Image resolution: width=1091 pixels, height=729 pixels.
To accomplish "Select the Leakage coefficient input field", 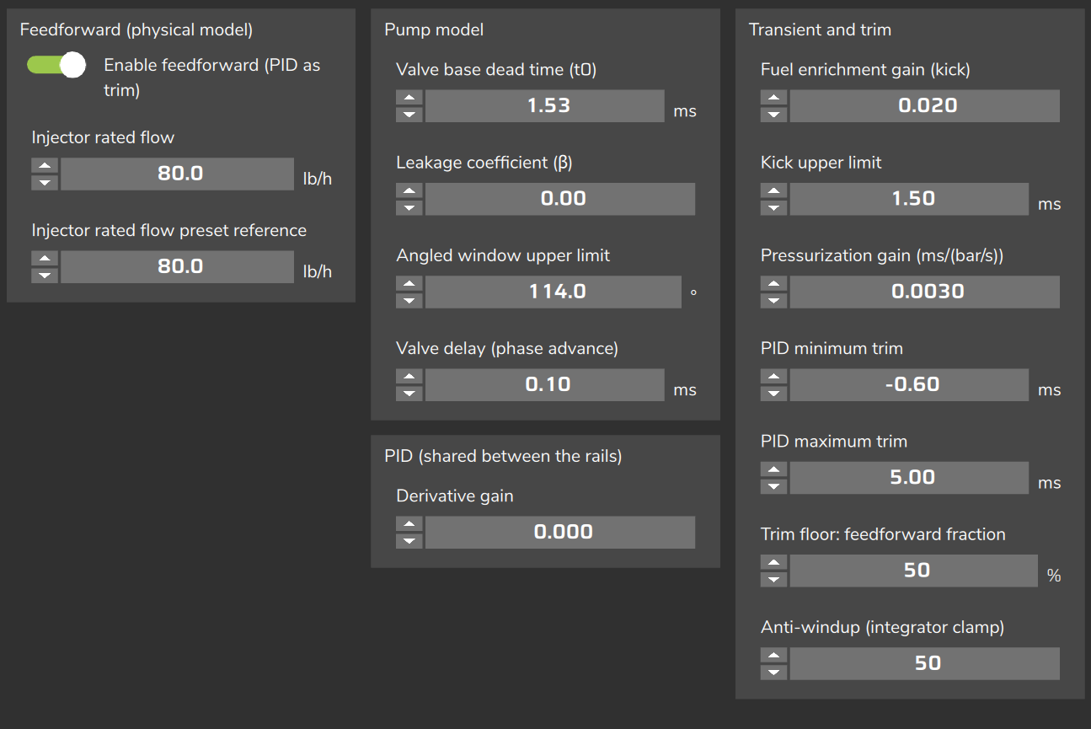I will pyautogui.click(x=560, y=198).
